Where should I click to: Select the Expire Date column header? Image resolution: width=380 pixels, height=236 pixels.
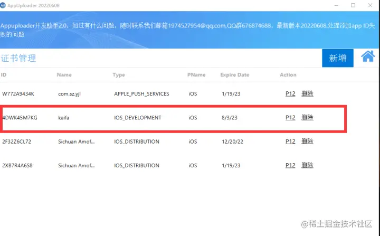click(234, 74)
